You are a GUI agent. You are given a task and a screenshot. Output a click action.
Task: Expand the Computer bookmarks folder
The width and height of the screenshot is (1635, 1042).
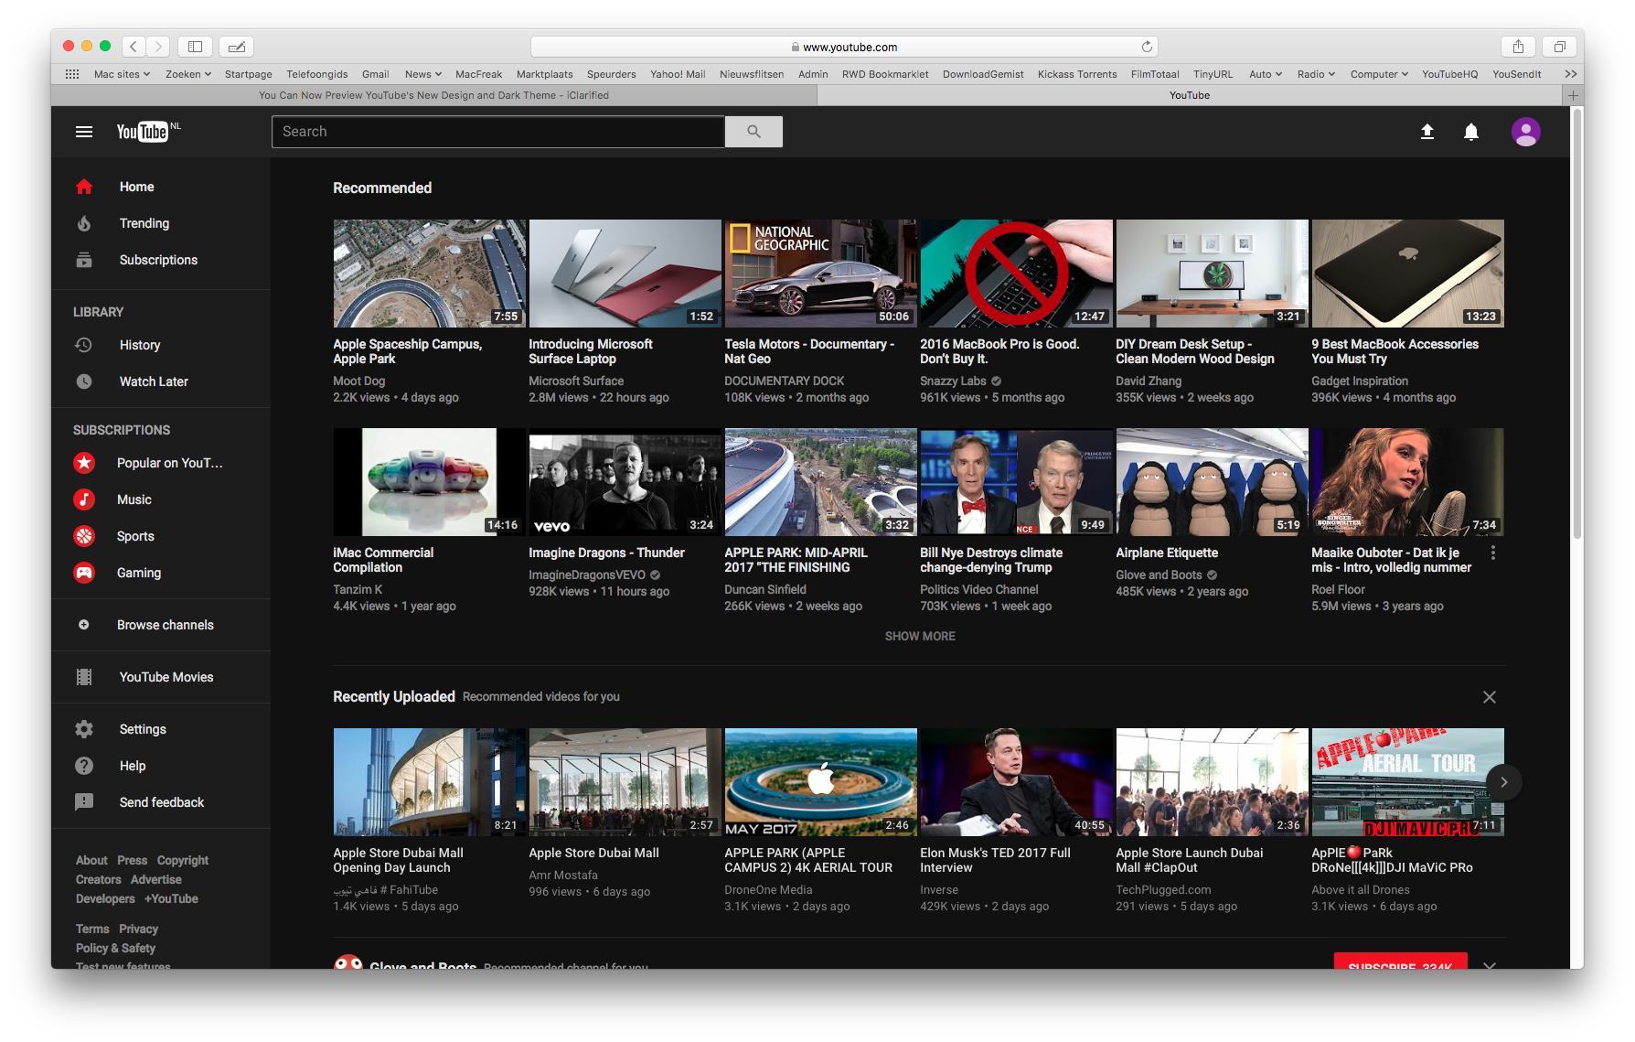pyautogui.click(x=1379, y=74)
